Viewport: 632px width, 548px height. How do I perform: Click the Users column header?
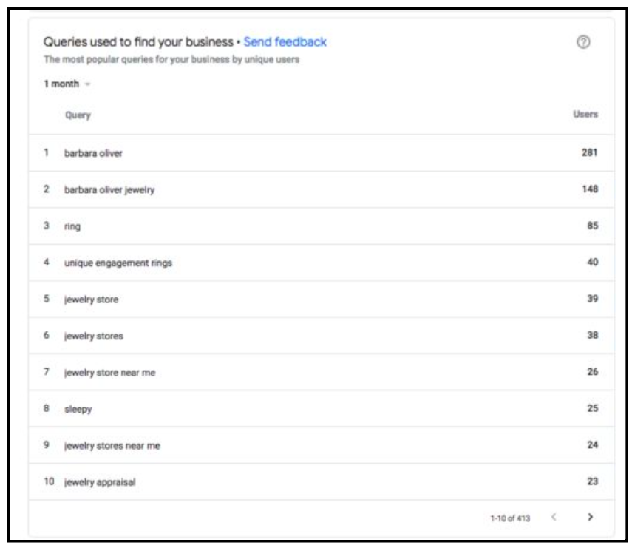tap(585, 114)
